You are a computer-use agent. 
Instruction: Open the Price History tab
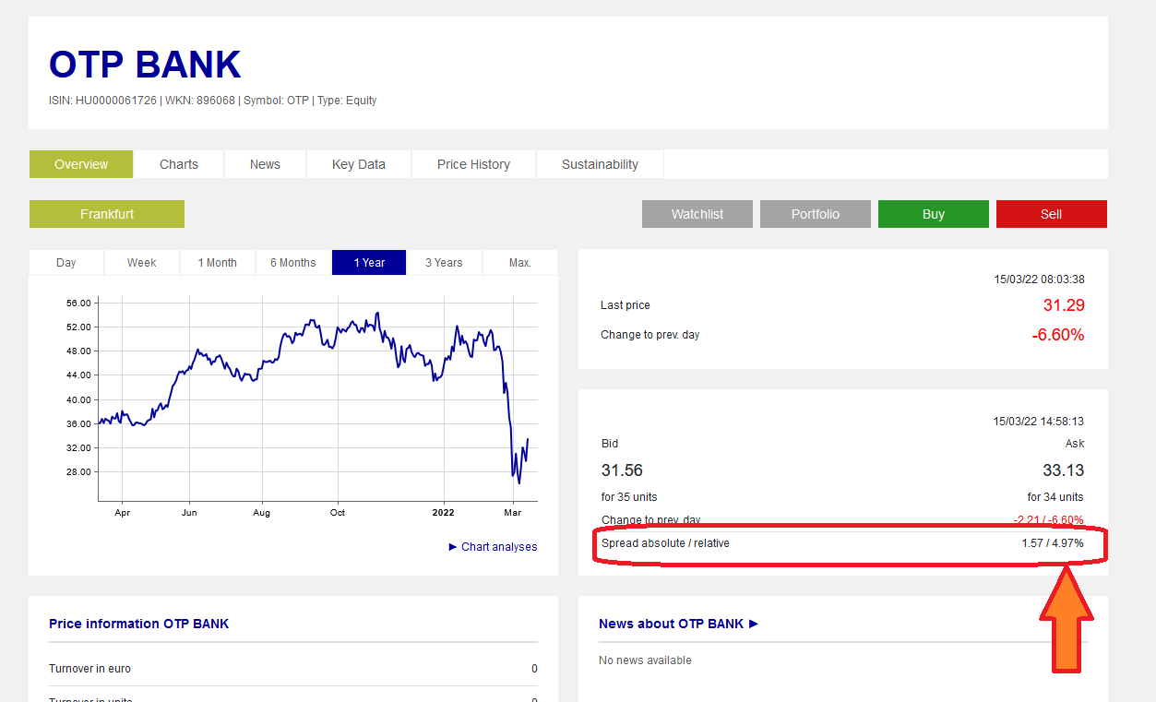tap(473, 164)
